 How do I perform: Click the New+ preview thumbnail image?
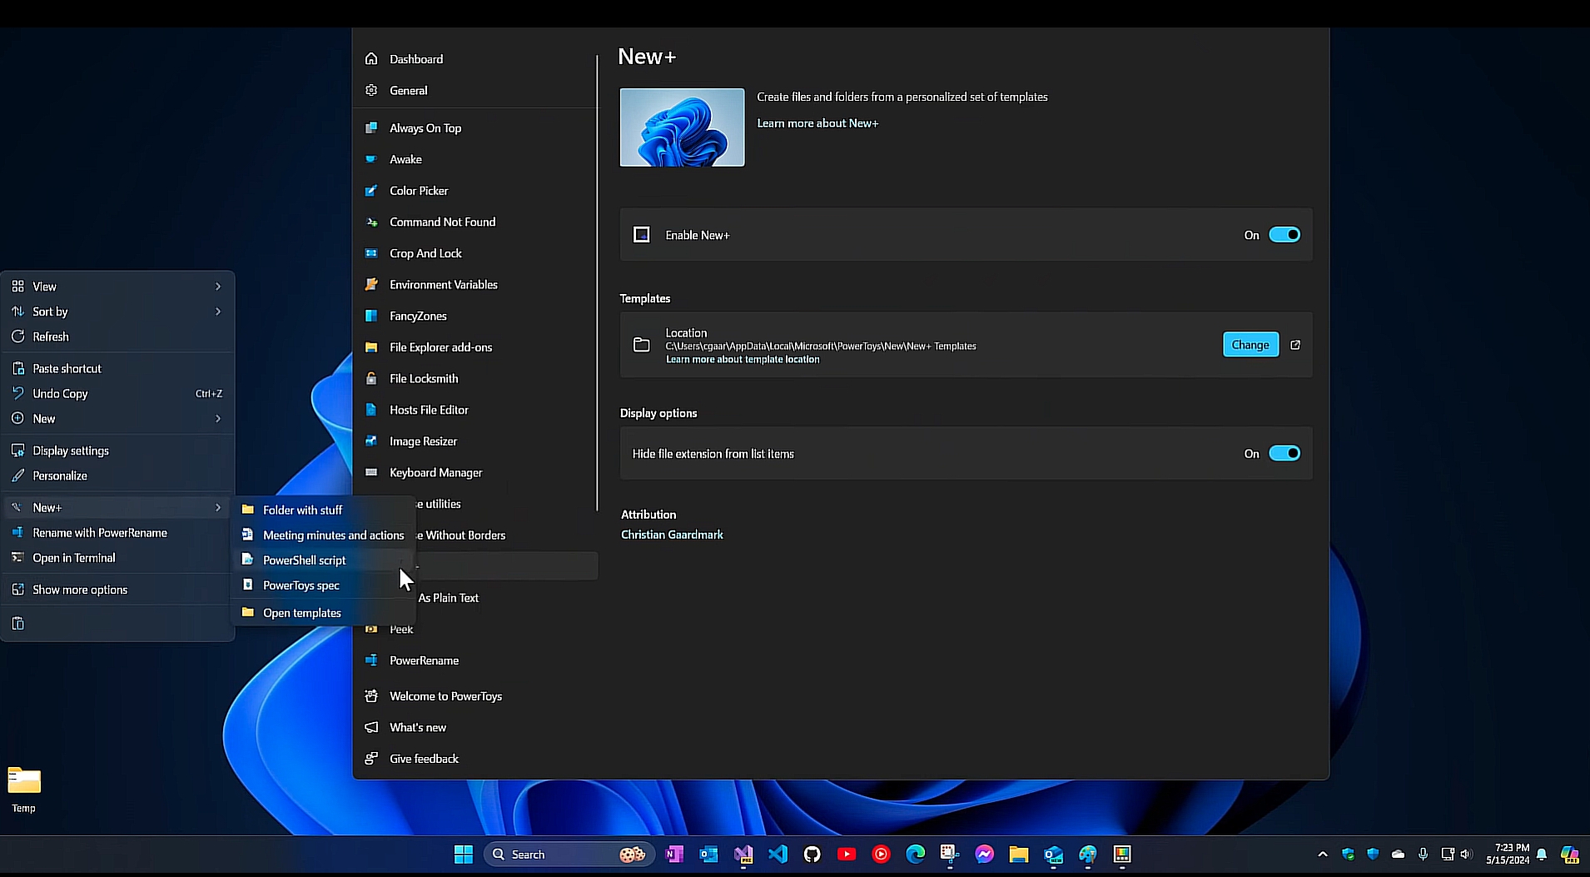[x=682, y=127]
